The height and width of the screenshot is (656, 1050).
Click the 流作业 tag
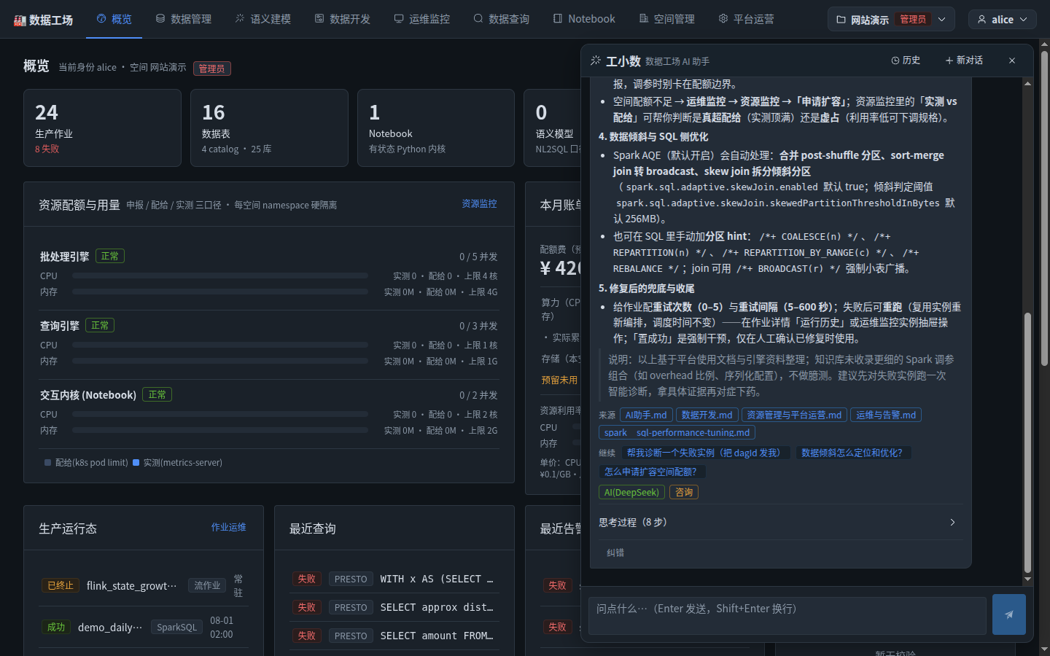tap(208, 585)
